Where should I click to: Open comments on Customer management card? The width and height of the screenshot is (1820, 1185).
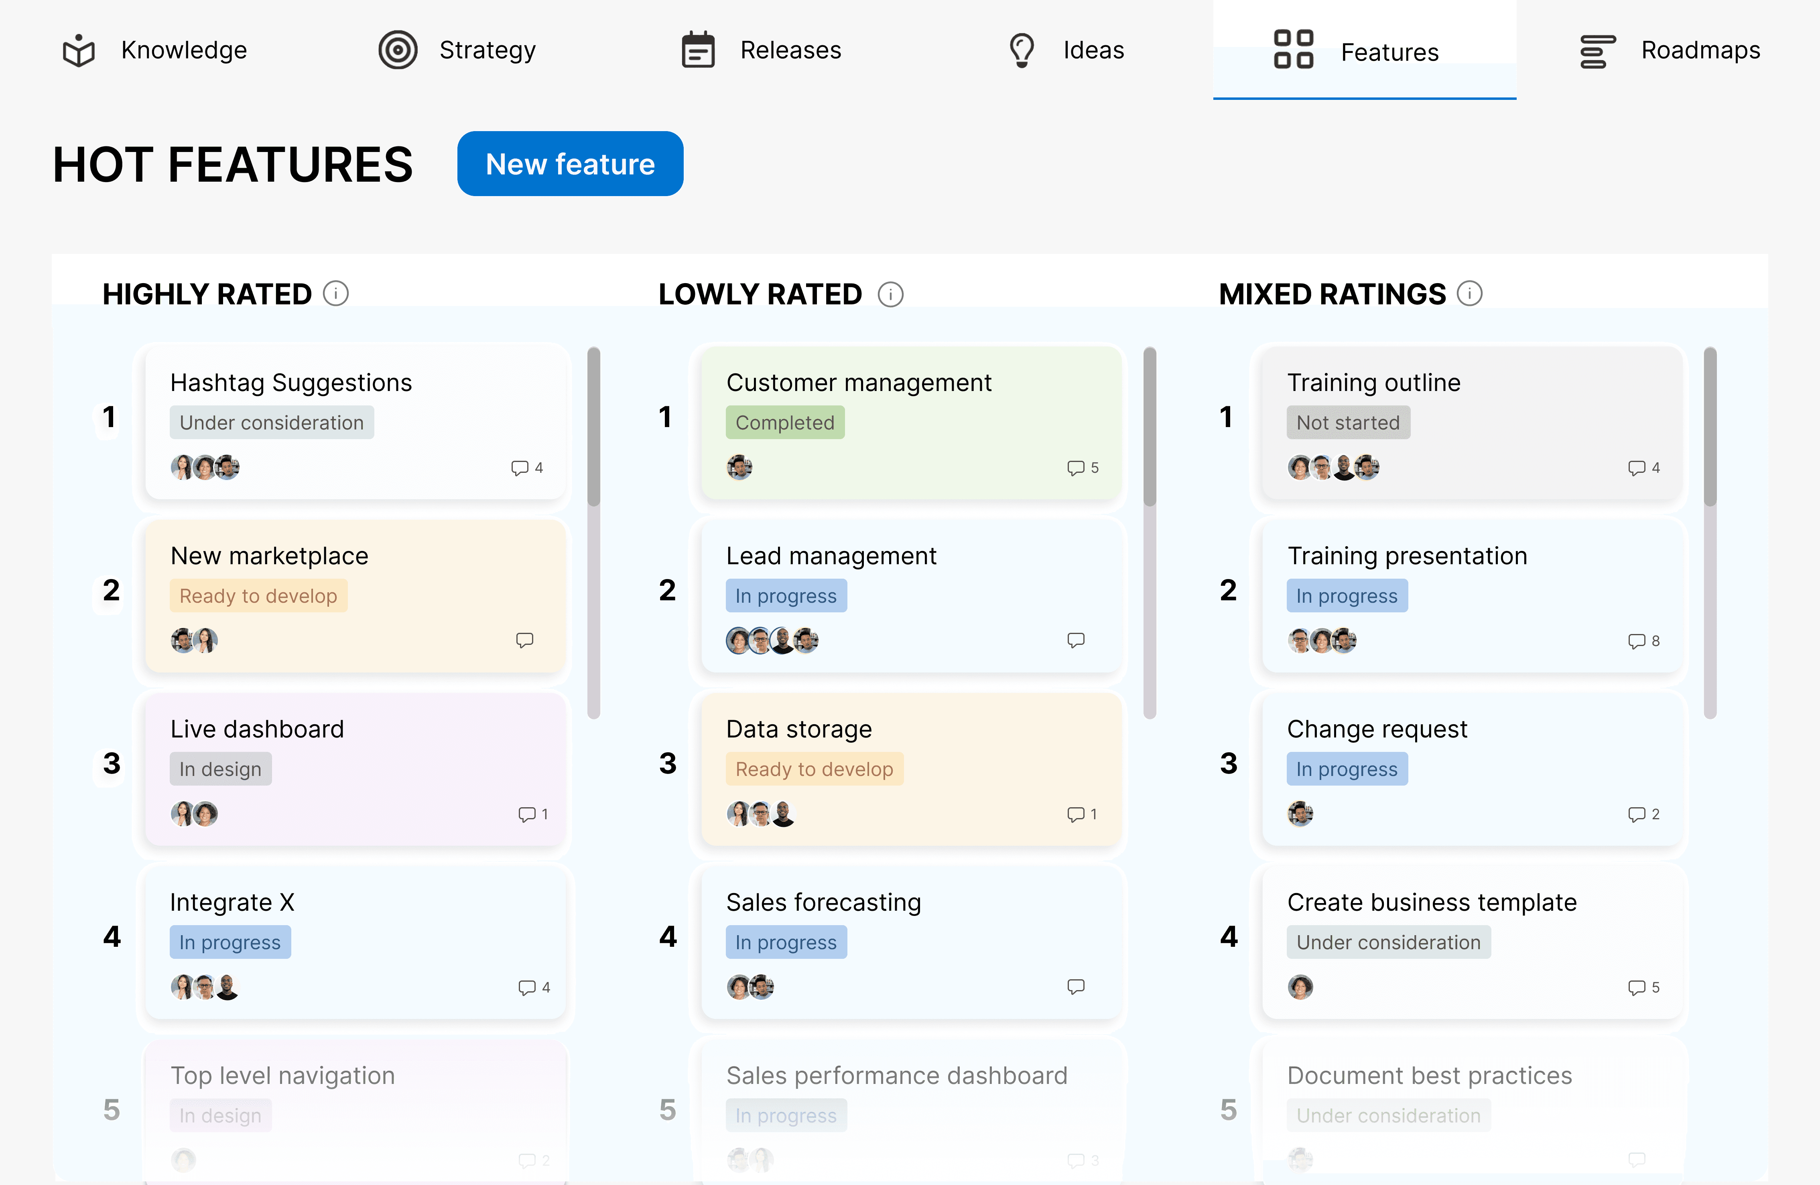click(1076, 468)
